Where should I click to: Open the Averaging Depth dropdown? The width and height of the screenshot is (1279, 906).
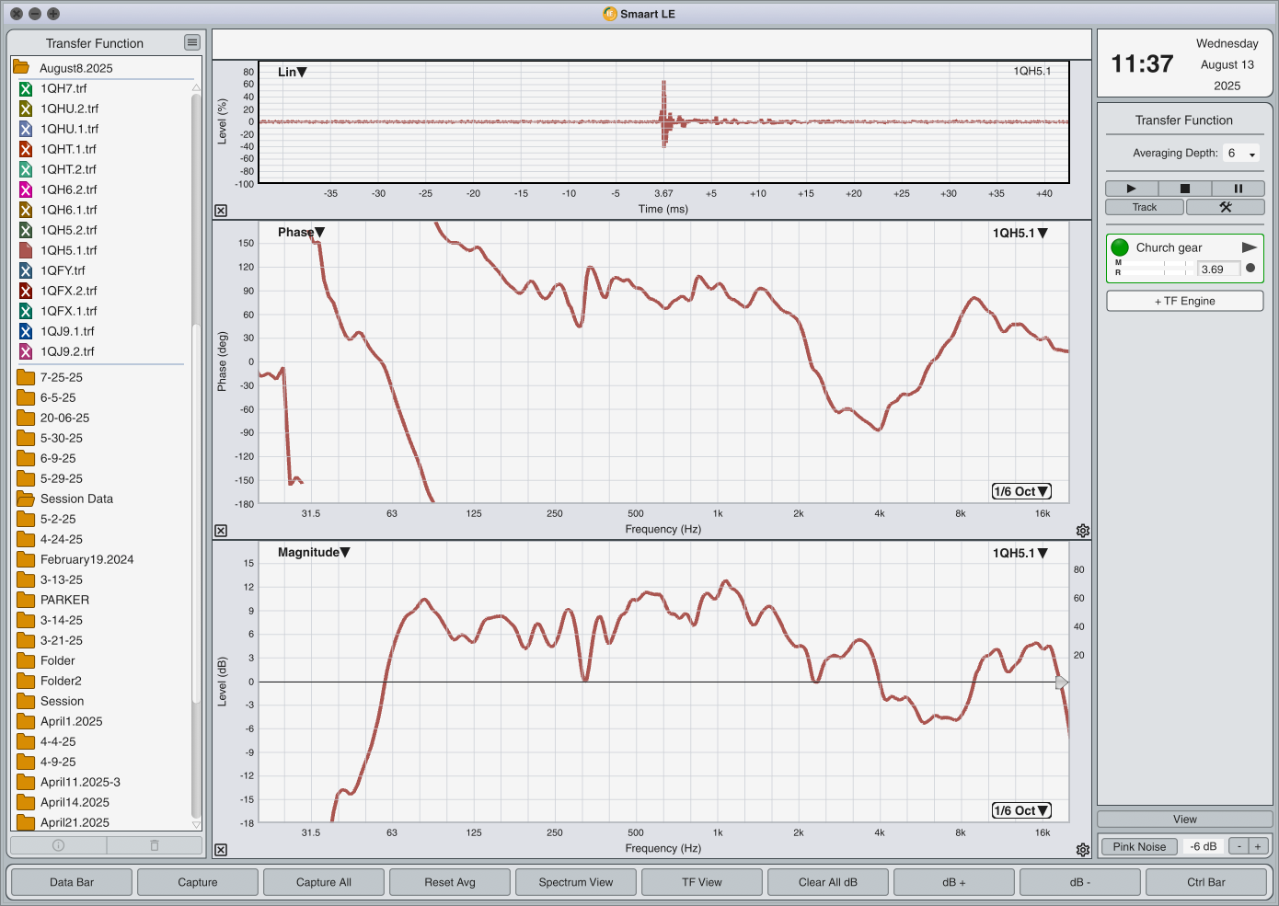tap(1241, 154)
